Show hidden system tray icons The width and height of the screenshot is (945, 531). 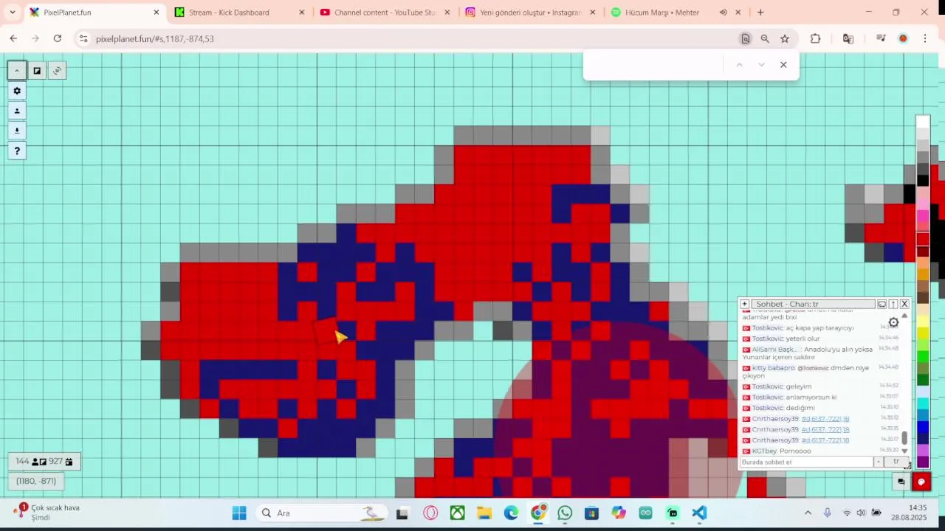tap(808, 513)
